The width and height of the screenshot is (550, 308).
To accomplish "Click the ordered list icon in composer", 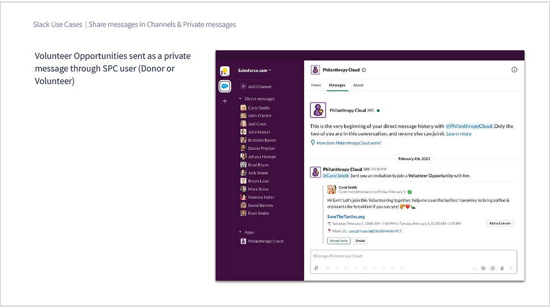I will tap(374, 268).
